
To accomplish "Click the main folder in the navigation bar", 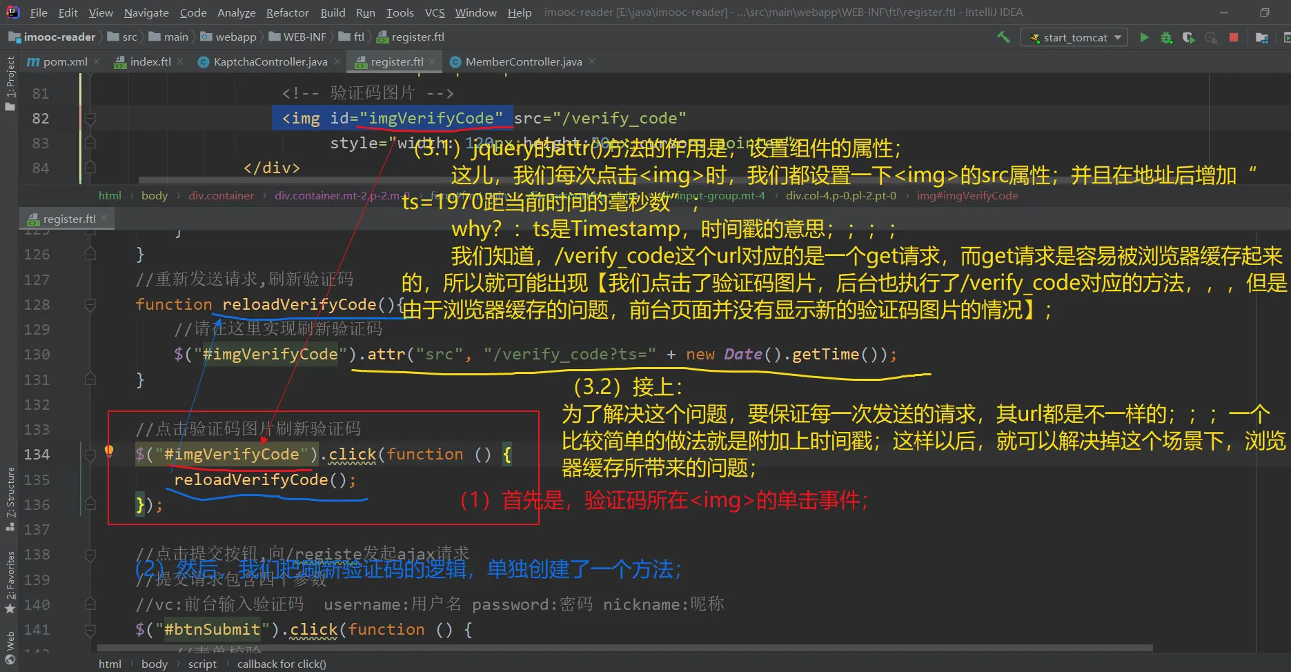I will click(x=168, y=37).
